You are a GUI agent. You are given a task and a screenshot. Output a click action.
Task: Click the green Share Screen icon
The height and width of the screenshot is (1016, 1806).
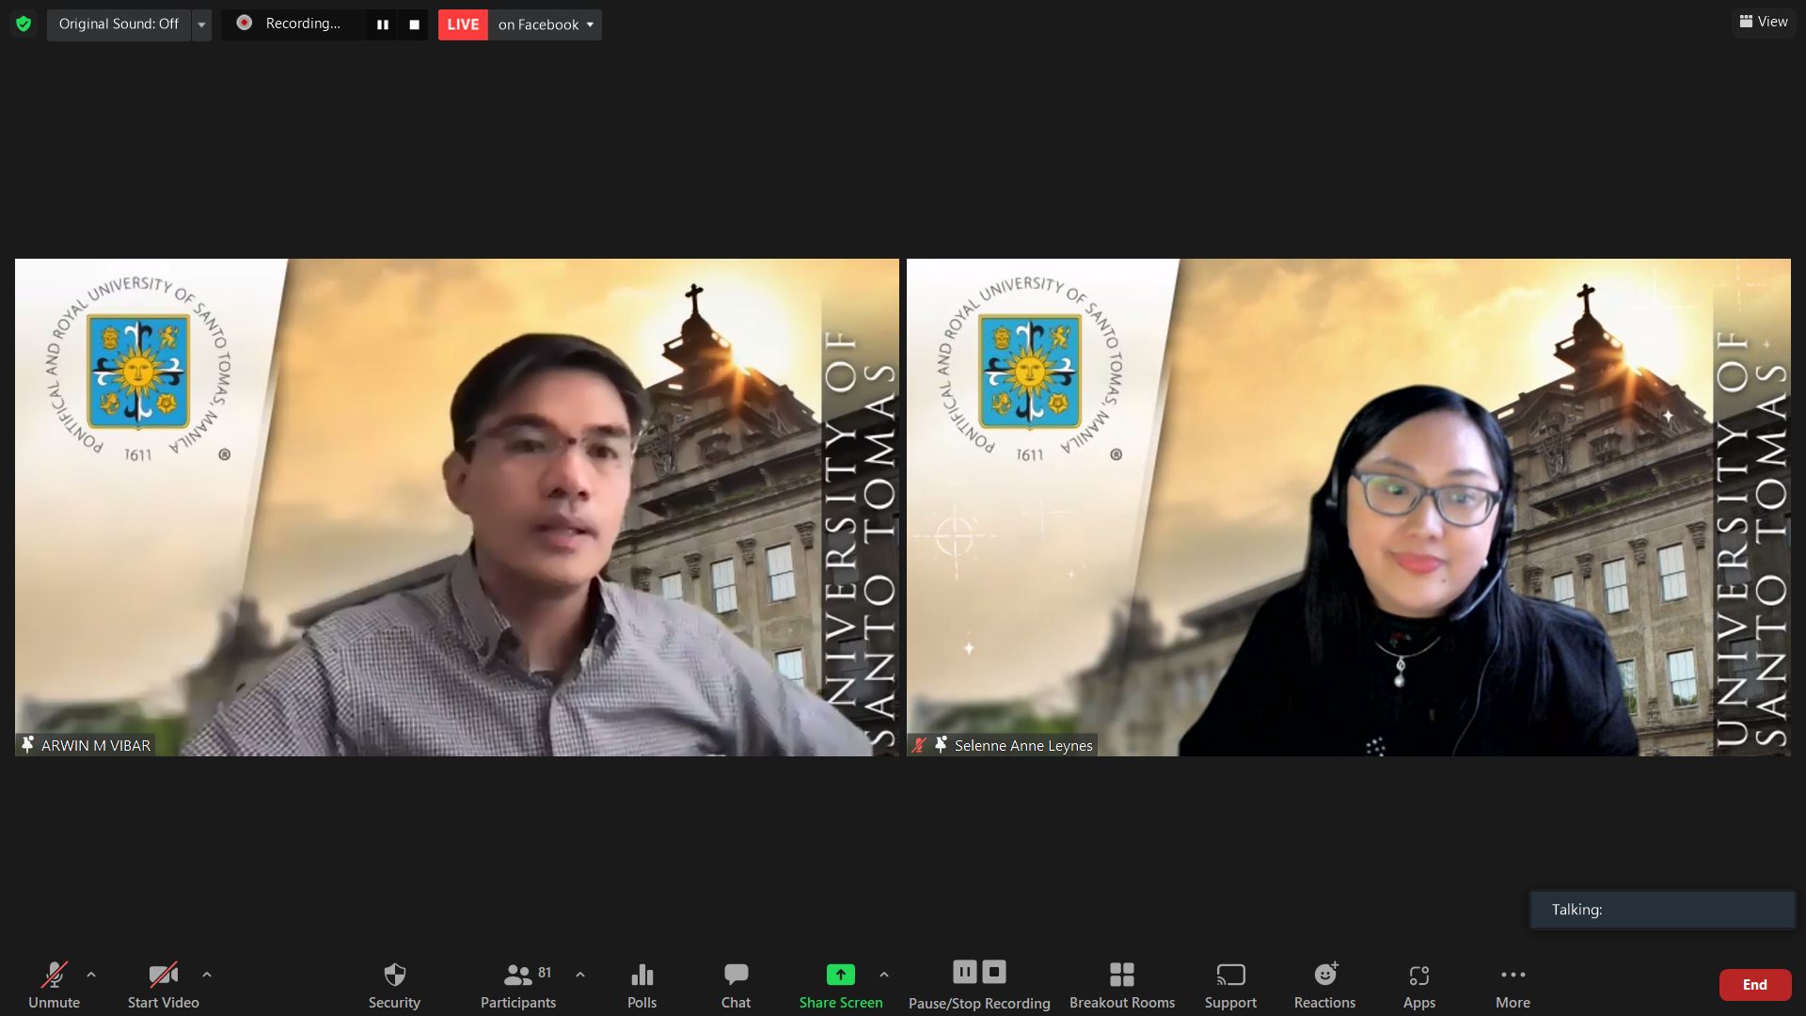840,975
